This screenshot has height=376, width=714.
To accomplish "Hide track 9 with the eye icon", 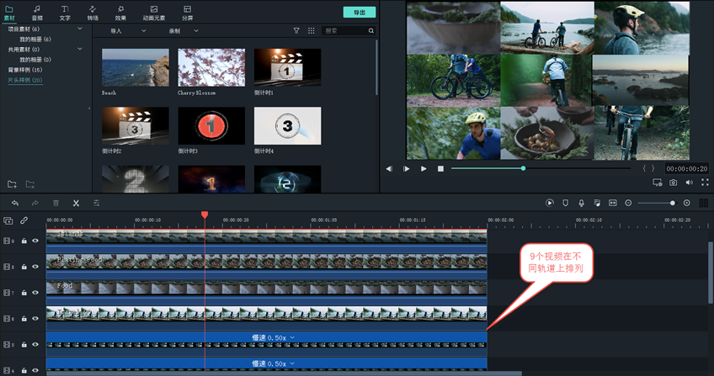I will coord(35,241).
